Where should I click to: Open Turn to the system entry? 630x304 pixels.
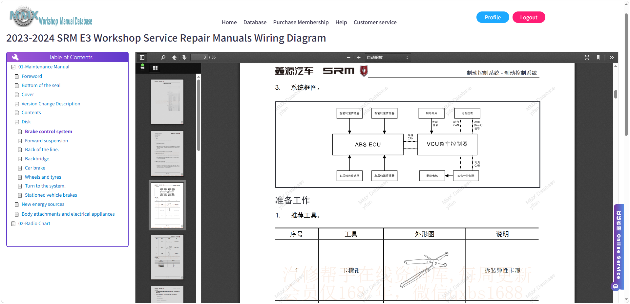click(x=45, y=186)
